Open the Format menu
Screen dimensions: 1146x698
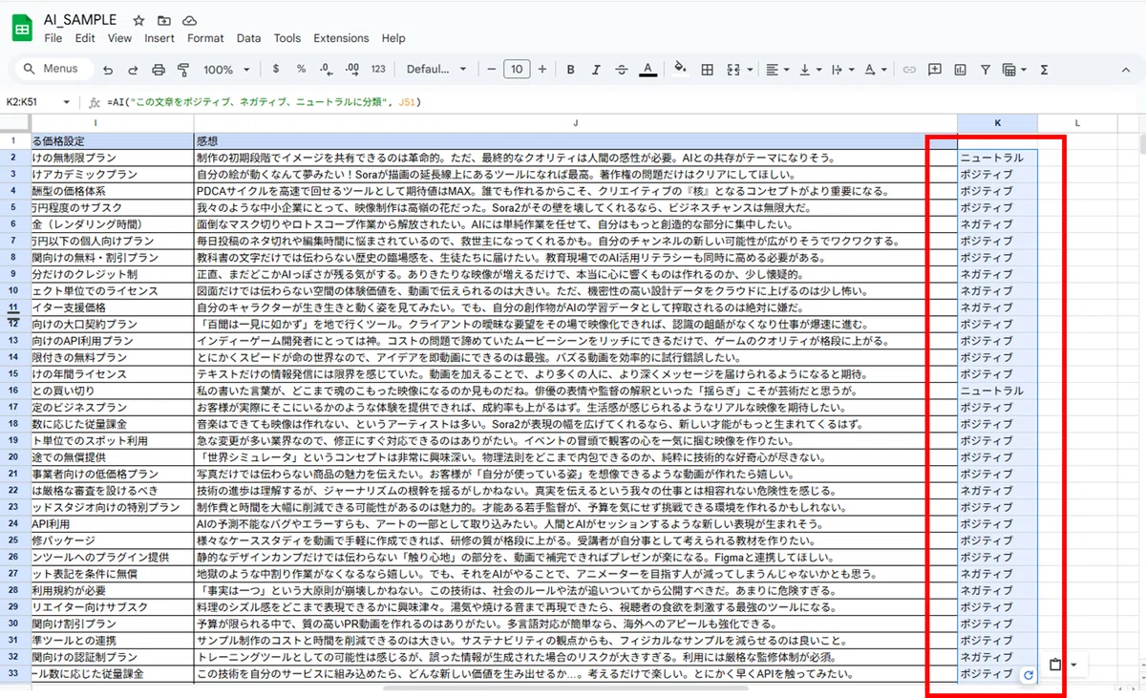point(205,38)
